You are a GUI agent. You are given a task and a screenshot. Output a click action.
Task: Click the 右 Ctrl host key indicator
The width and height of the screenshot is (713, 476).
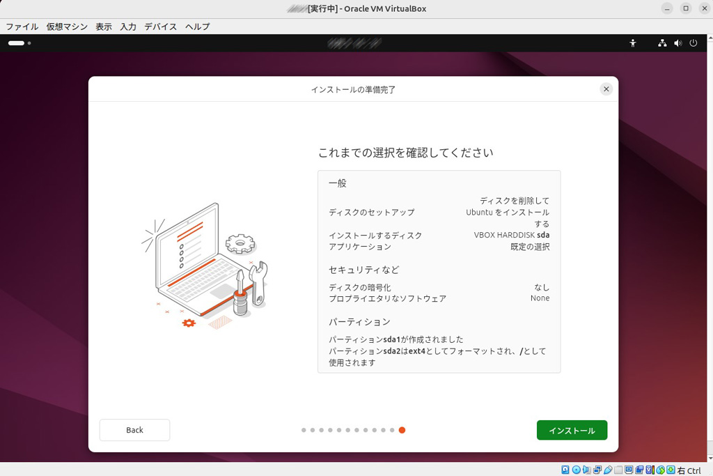(x=689, y=470)
